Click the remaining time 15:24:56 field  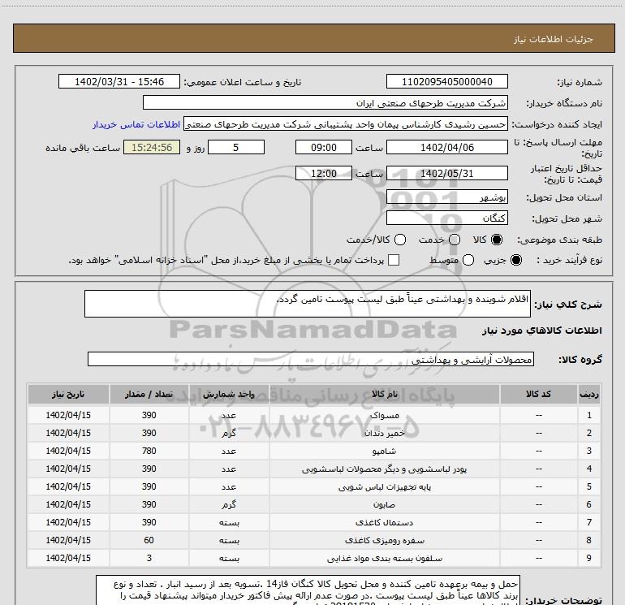(152, 147)
